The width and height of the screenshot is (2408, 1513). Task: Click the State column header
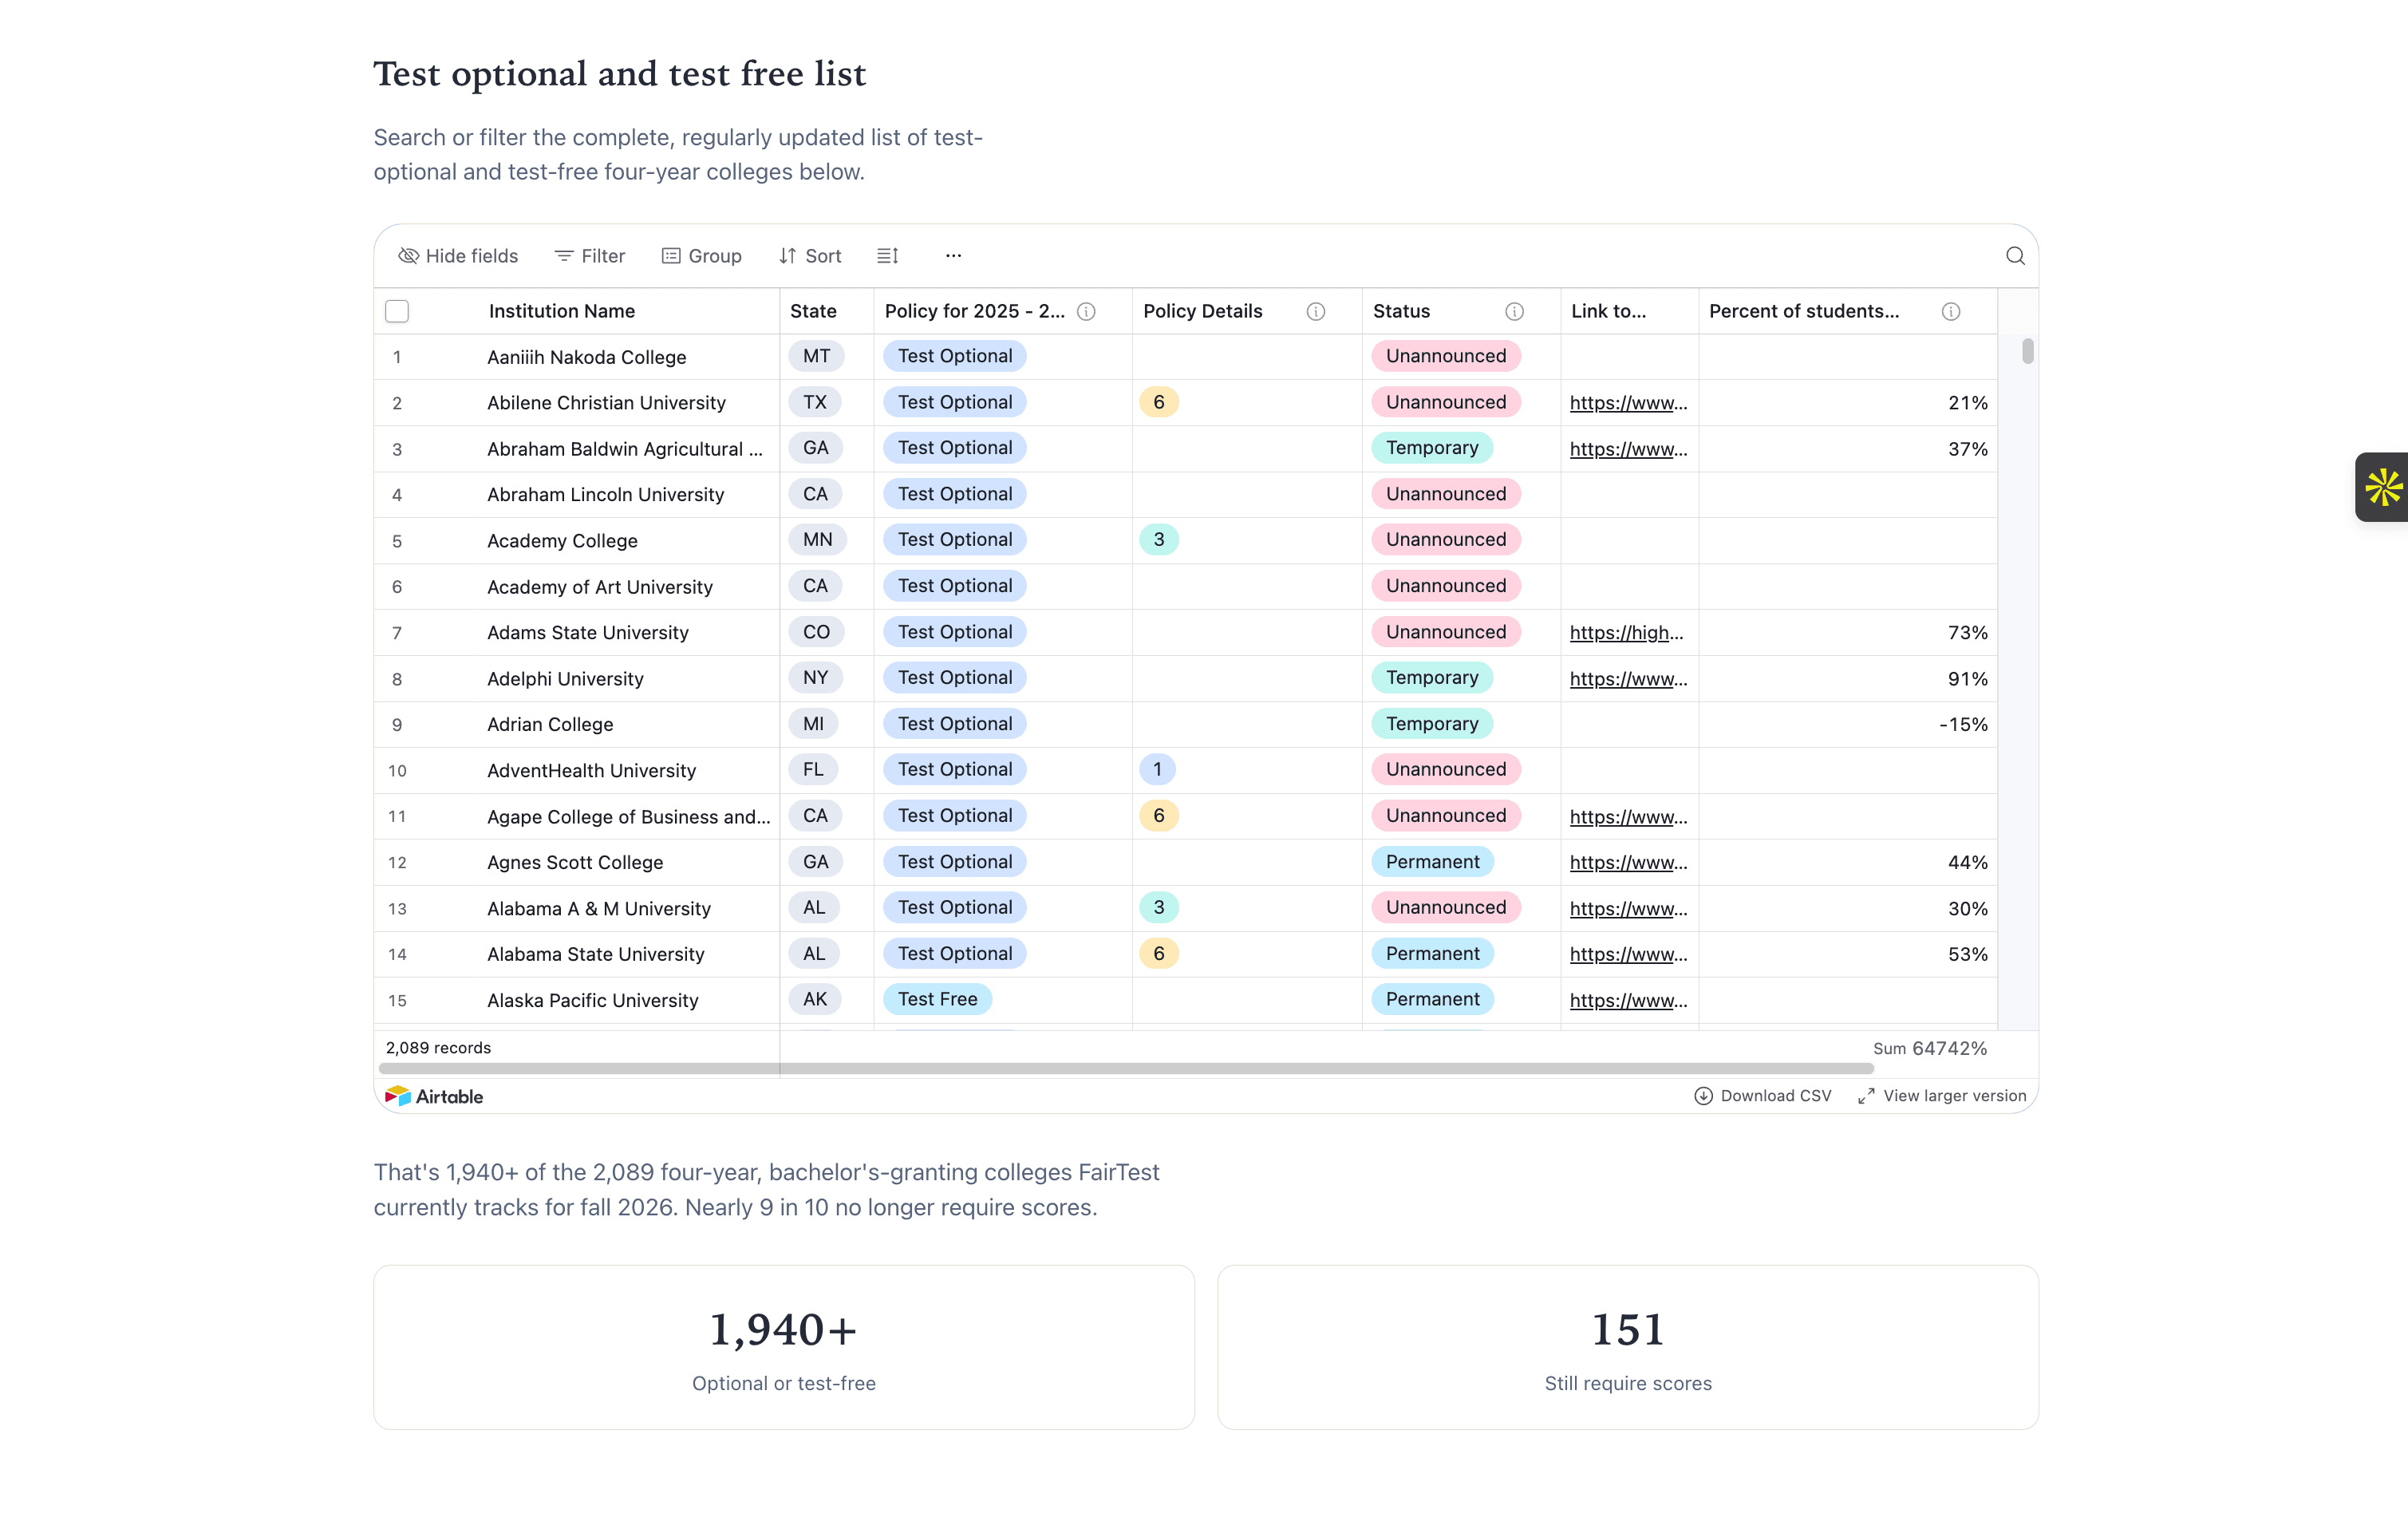pyautogui.click(x=813, y=312)
